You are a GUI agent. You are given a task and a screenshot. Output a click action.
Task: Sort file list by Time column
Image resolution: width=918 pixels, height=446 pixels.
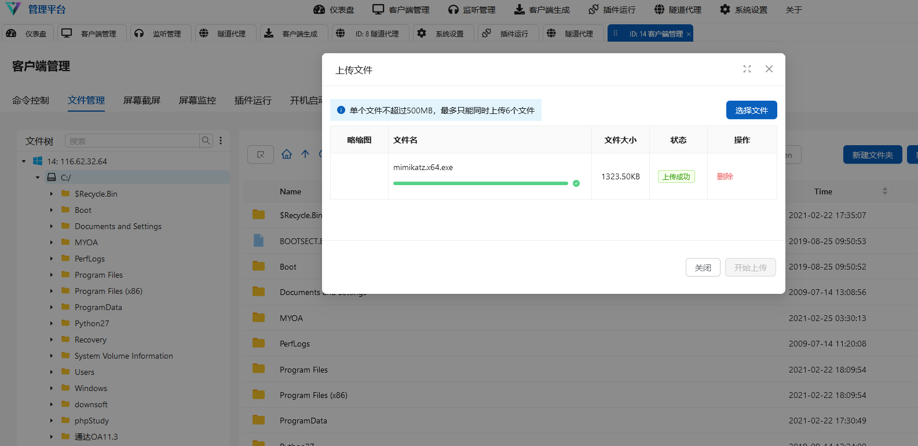pos(884,191)
